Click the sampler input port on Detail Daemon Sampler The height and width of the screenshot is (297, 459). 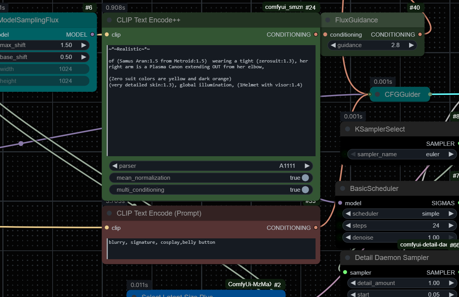click(x=345, y=272)
